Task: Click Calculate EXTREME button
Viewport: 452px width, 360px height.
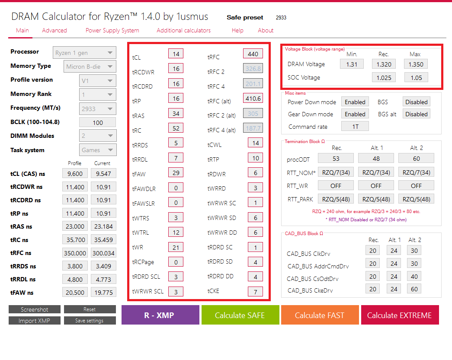Action: [400, 315]
